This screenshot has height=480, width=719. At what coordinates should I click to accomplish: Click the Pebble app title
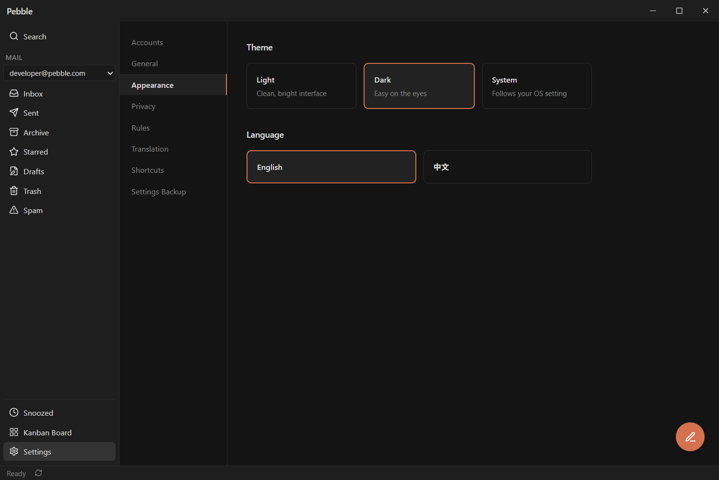click(20, 11)
